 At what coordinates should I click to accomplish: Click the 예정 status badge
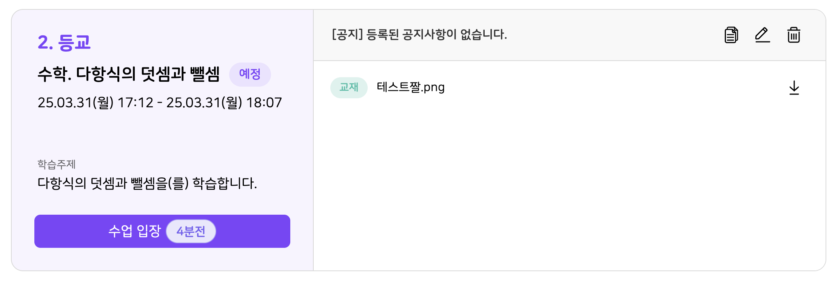(250, 74)
